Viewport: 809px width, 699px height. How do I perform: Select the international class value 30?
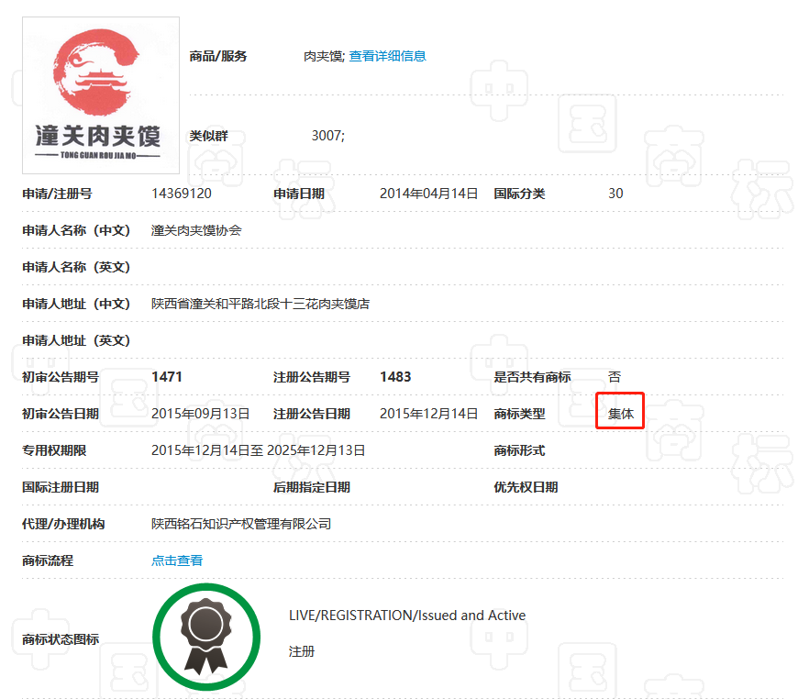(615, 194)
